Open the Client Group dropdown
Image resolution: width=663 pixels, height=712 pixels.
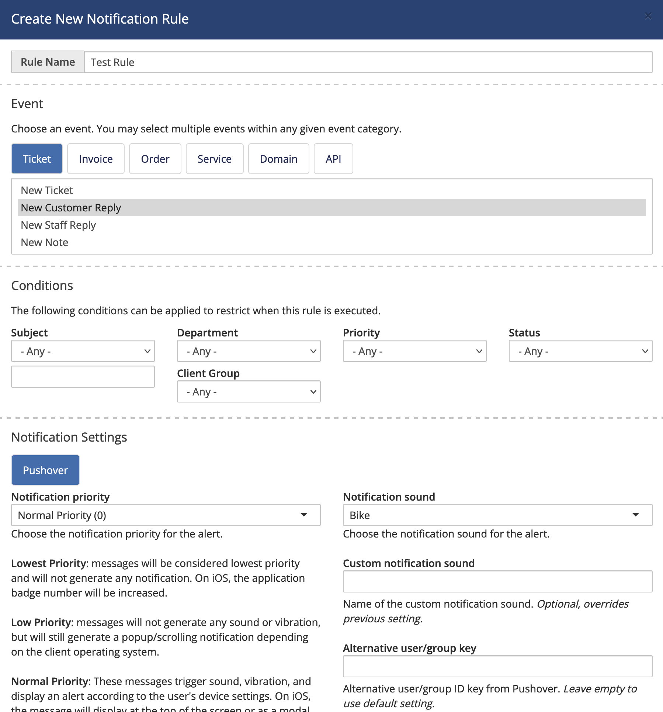tap(249, 391)
